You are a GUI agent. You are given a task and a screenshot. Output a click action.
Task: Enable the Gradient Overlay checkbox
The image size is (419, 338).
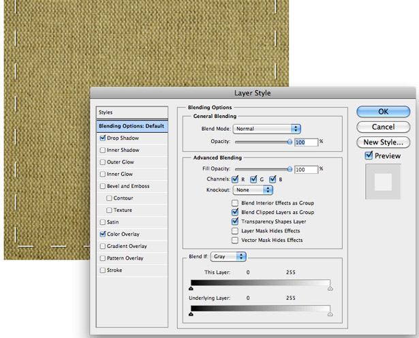103,246
